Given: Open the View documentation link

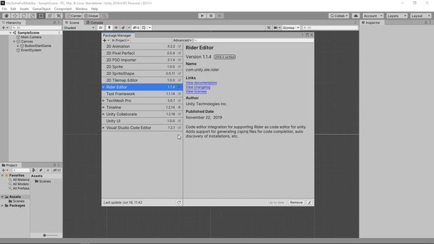Looking at the screenshot, I should [201, 83].
